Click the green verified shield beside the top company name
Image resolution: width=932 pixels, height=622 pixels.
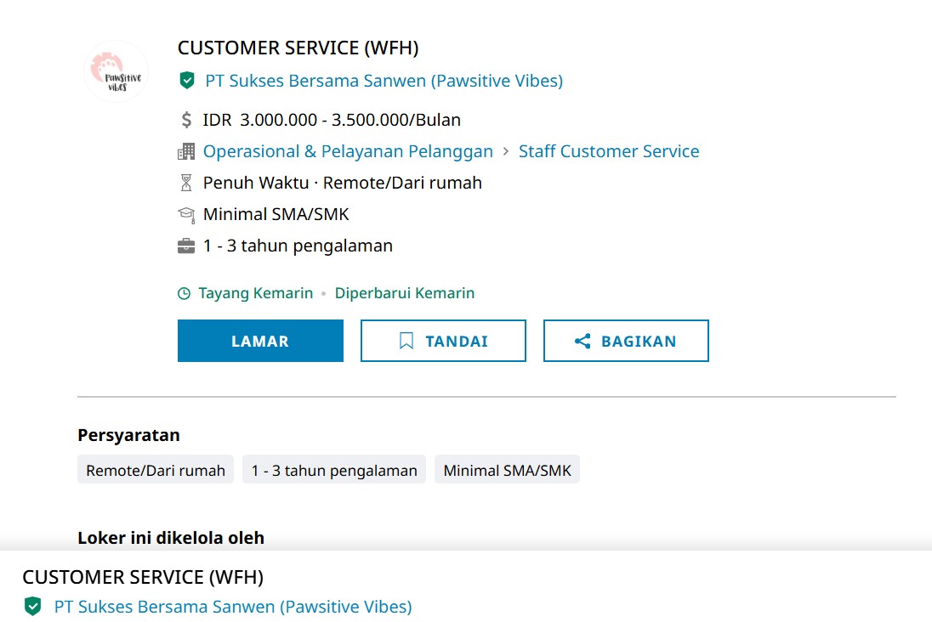[186, 80]
